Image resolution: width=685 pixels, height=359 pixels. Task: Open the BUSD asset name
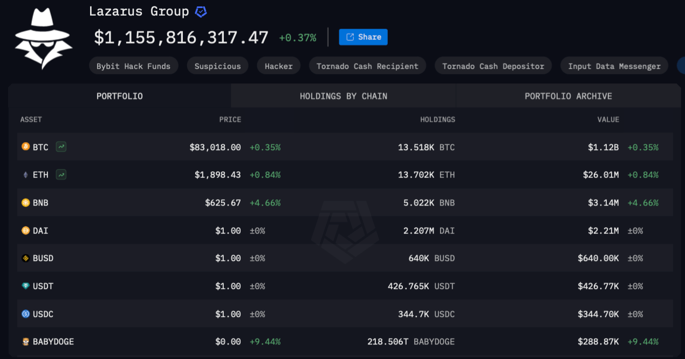point(43,258)
